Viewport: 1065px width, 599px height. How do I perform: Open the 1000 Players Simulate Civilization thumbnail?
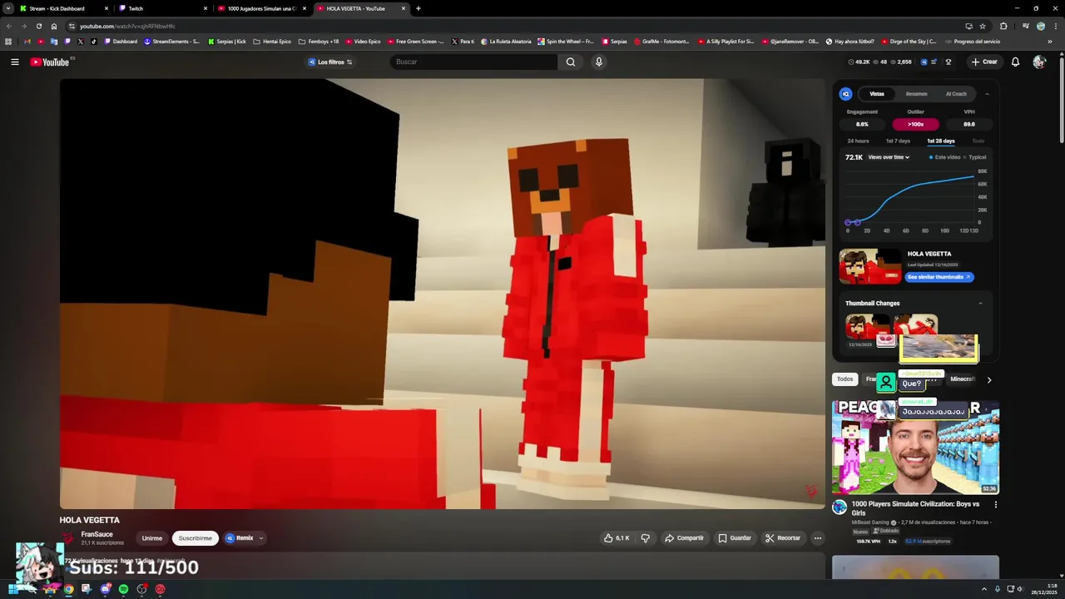[915, 447]
